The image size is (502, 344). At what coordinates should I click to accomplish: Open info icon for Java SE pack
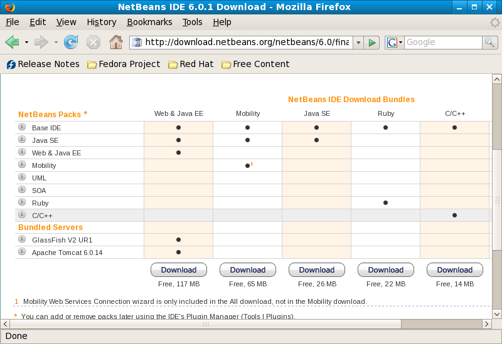coord(22,139)
